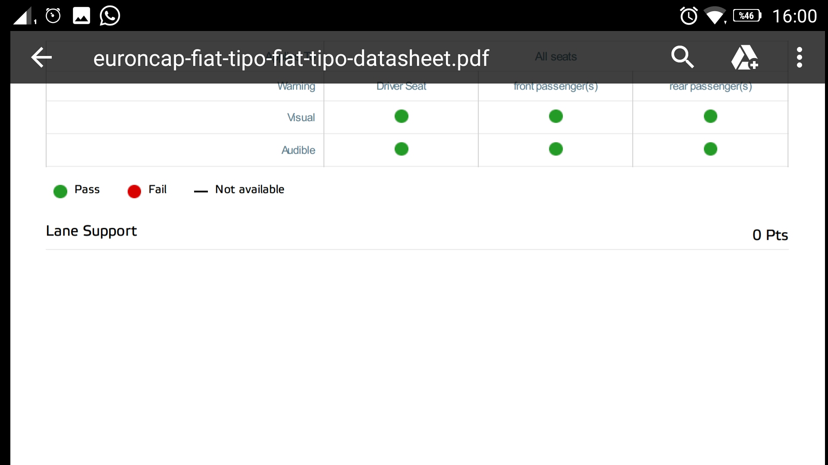The width and height of the screenshot is (828, 465).
Task: Tap the image notification icon
Action: pyautogui.click(x=81, y=16)
